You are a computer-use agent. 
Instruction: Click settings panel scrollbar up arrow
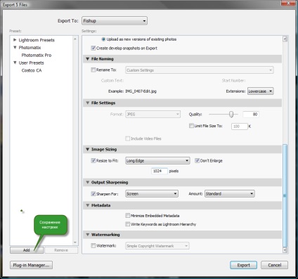tap(285, 39)
